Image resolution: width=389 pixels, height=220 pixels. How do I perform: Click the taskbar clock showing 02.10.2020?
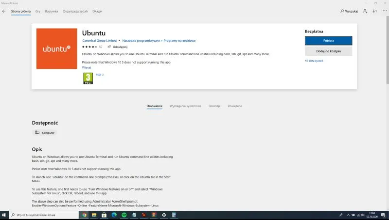(x=372, y=215)
